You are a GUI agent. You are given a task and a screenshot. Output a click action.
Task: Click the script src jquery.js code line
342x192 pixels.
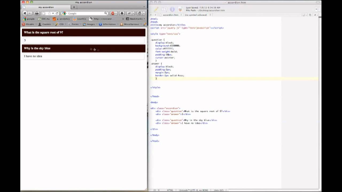187,28
